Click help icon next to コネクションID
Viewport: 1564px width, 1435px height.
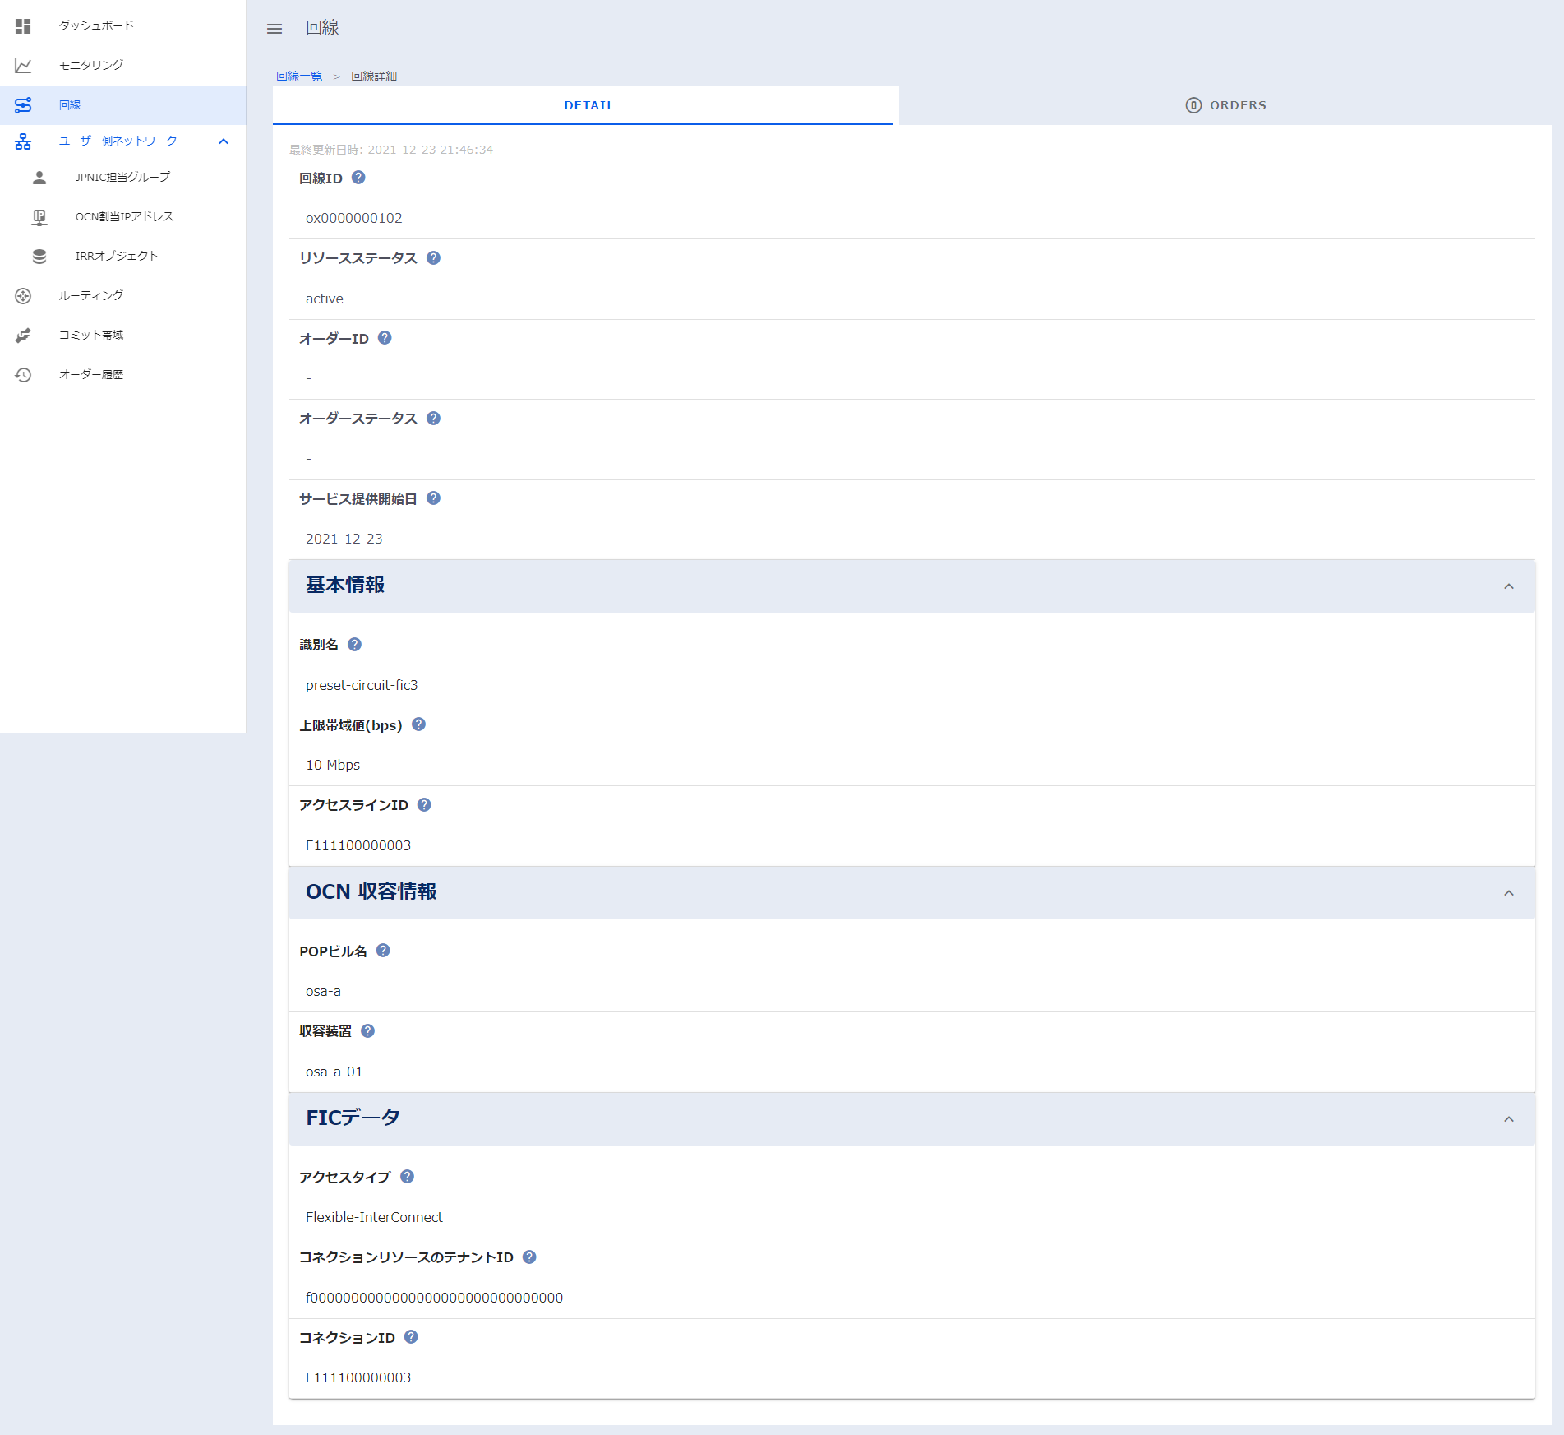[411, 1337]
